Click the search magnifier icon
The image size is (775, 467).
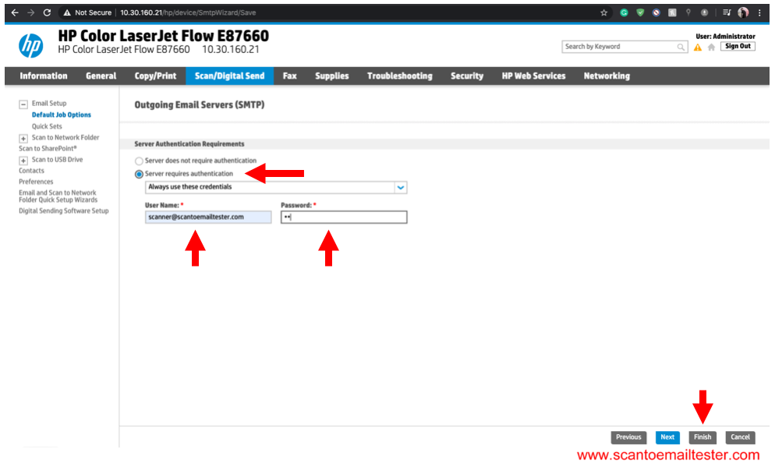pos(681,48)
